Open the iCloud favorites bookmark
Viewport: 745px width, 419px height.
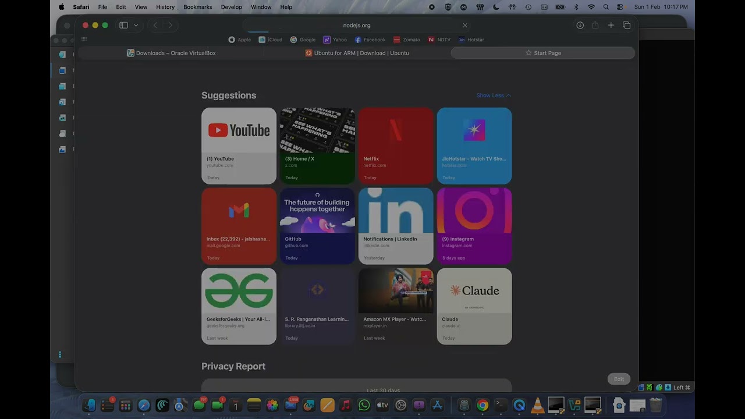[271, 40]
